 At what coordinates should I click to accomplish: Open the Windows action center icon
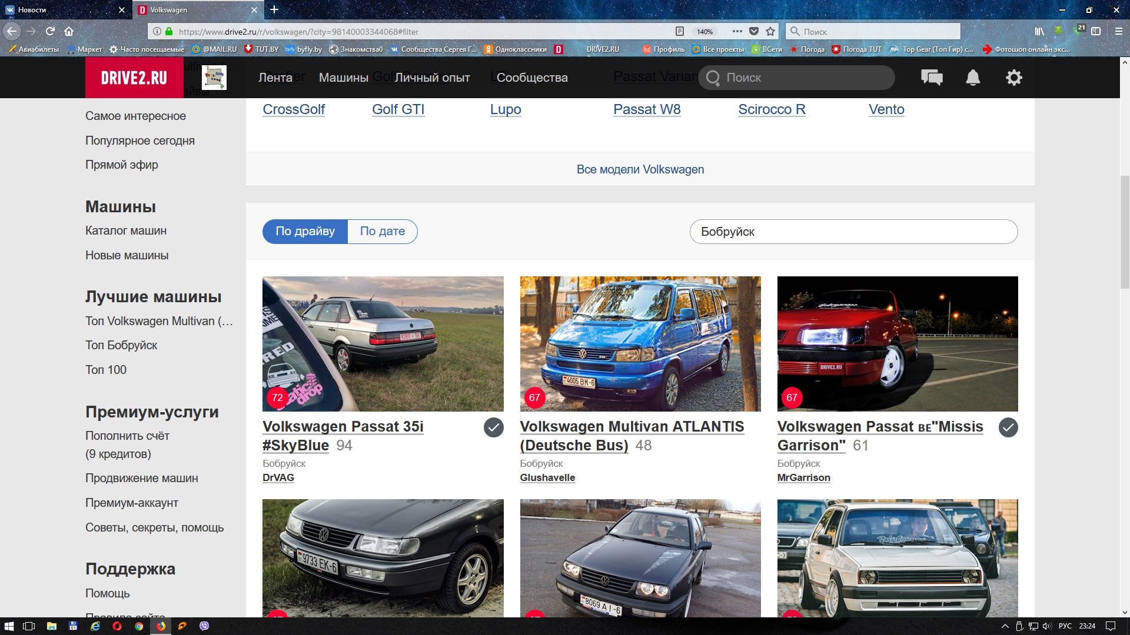click(1111, 626)
